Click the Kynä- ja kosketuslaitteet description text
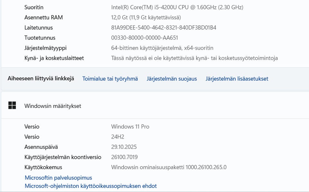 194,58
